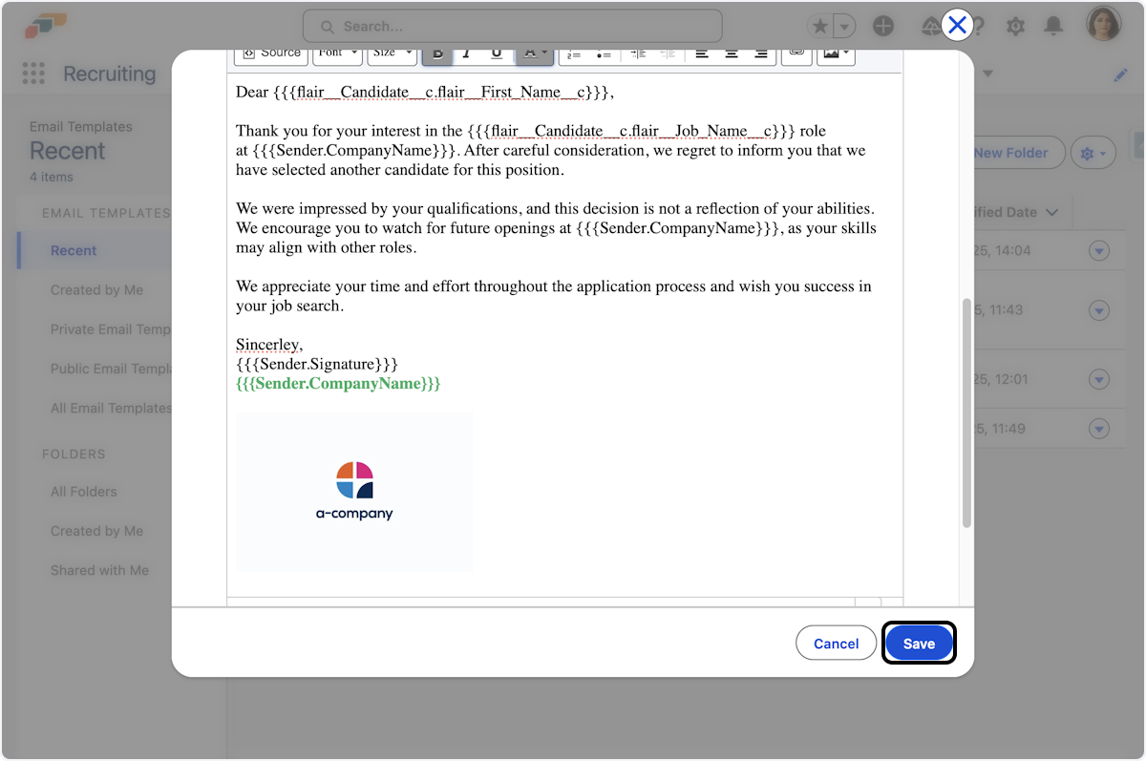This screenshot has width=1146, height=761.
Task: Click the Source view button in editor toolbar
Action: point(271,53)
